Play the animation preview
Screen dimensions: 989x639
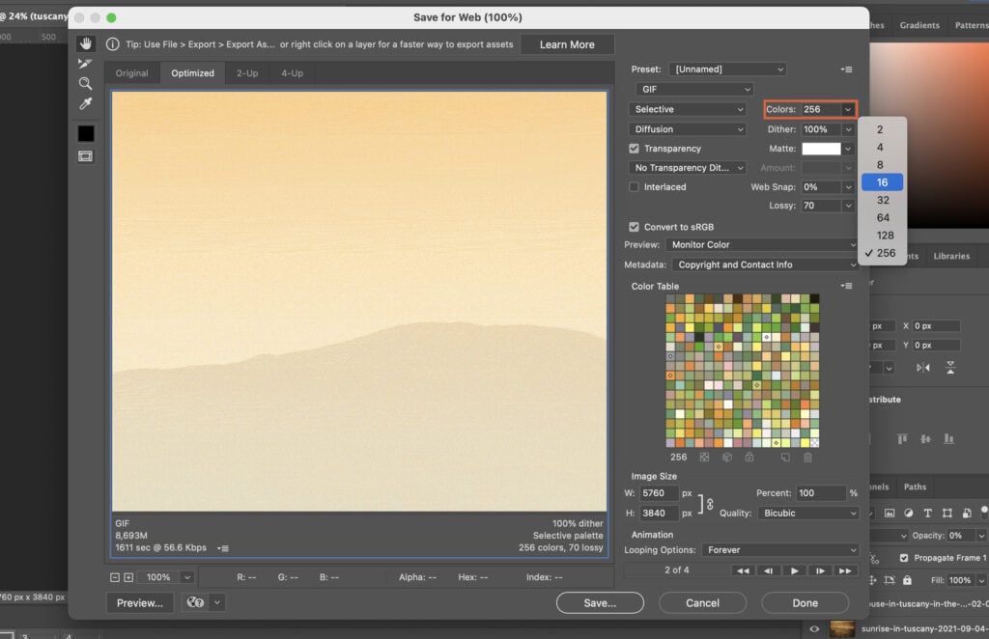pos(795,570)
